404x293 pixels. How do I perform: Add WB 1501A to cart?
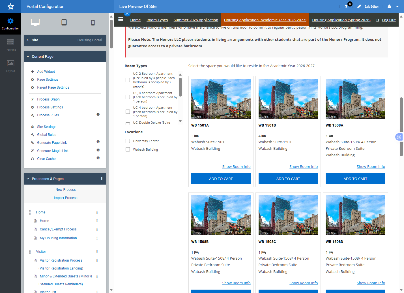[x=221, y=179]
